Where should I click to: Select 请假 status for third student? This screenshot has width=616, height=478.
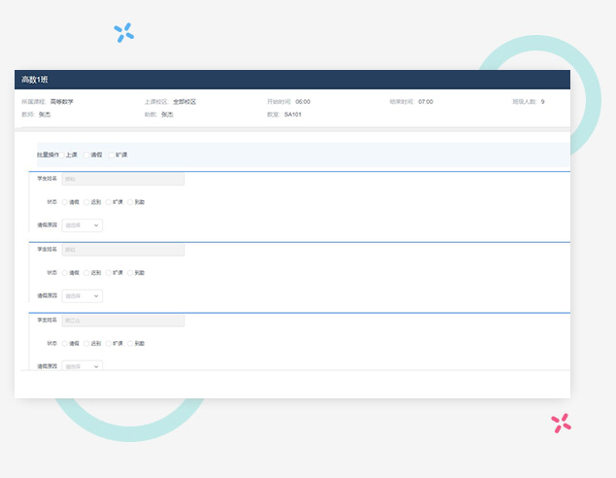65,344
